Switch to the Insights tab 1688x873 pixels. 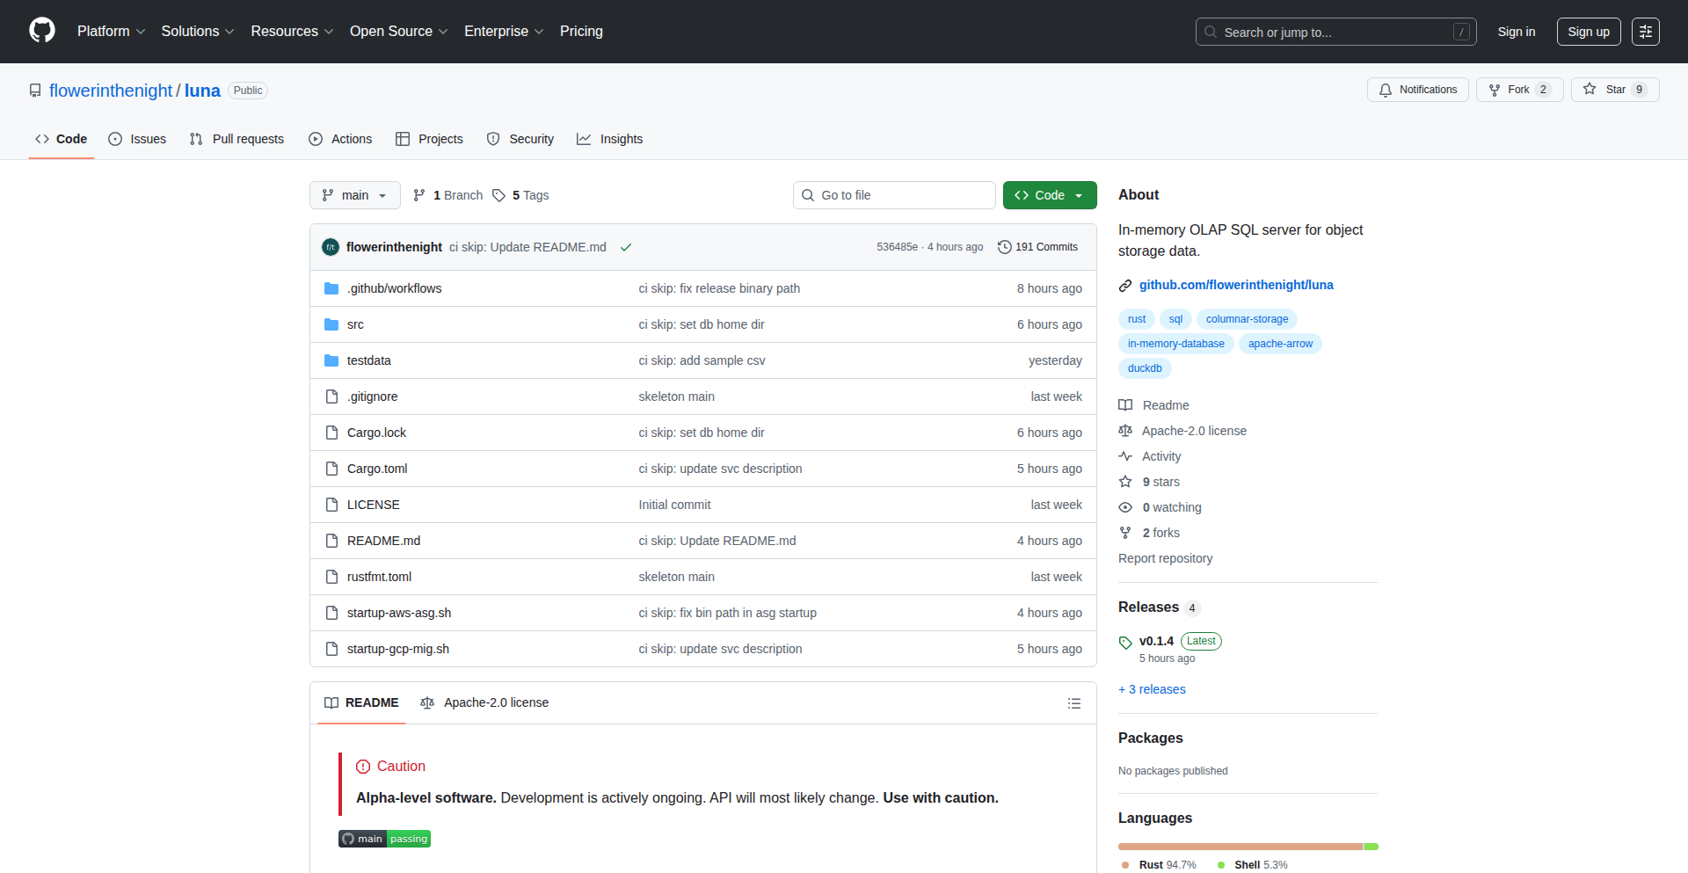(x=609, y=139)
